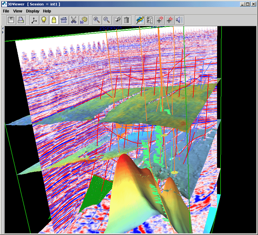Click the Save floppy disk icon

[12, 20]
